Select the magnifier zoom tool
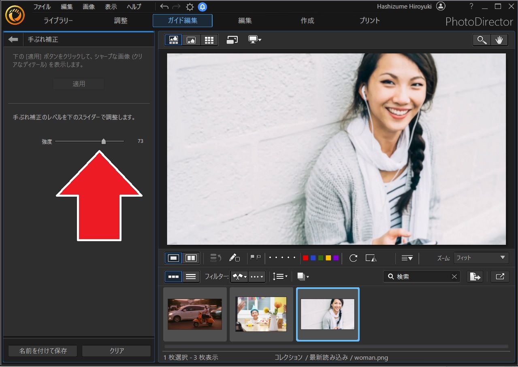Viewport: 518px width, 367px height. point(482,40)
